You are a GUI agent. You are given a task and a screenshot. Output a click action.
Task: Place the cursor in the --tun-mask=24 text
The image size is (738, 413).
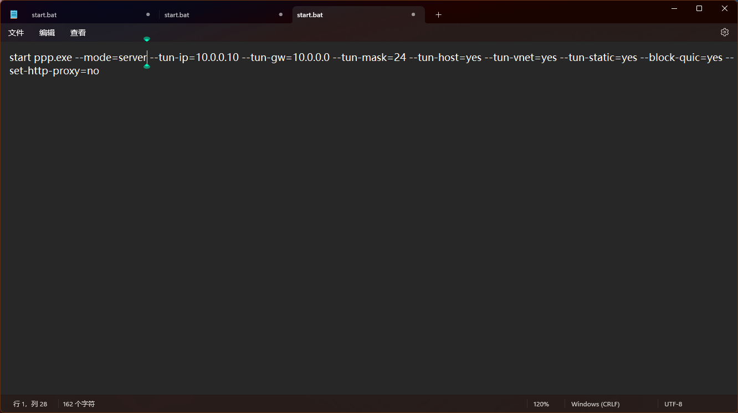click(369, 58)
